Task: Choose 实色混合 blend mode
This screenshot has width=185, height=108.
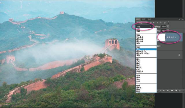Action: [146, 71]
